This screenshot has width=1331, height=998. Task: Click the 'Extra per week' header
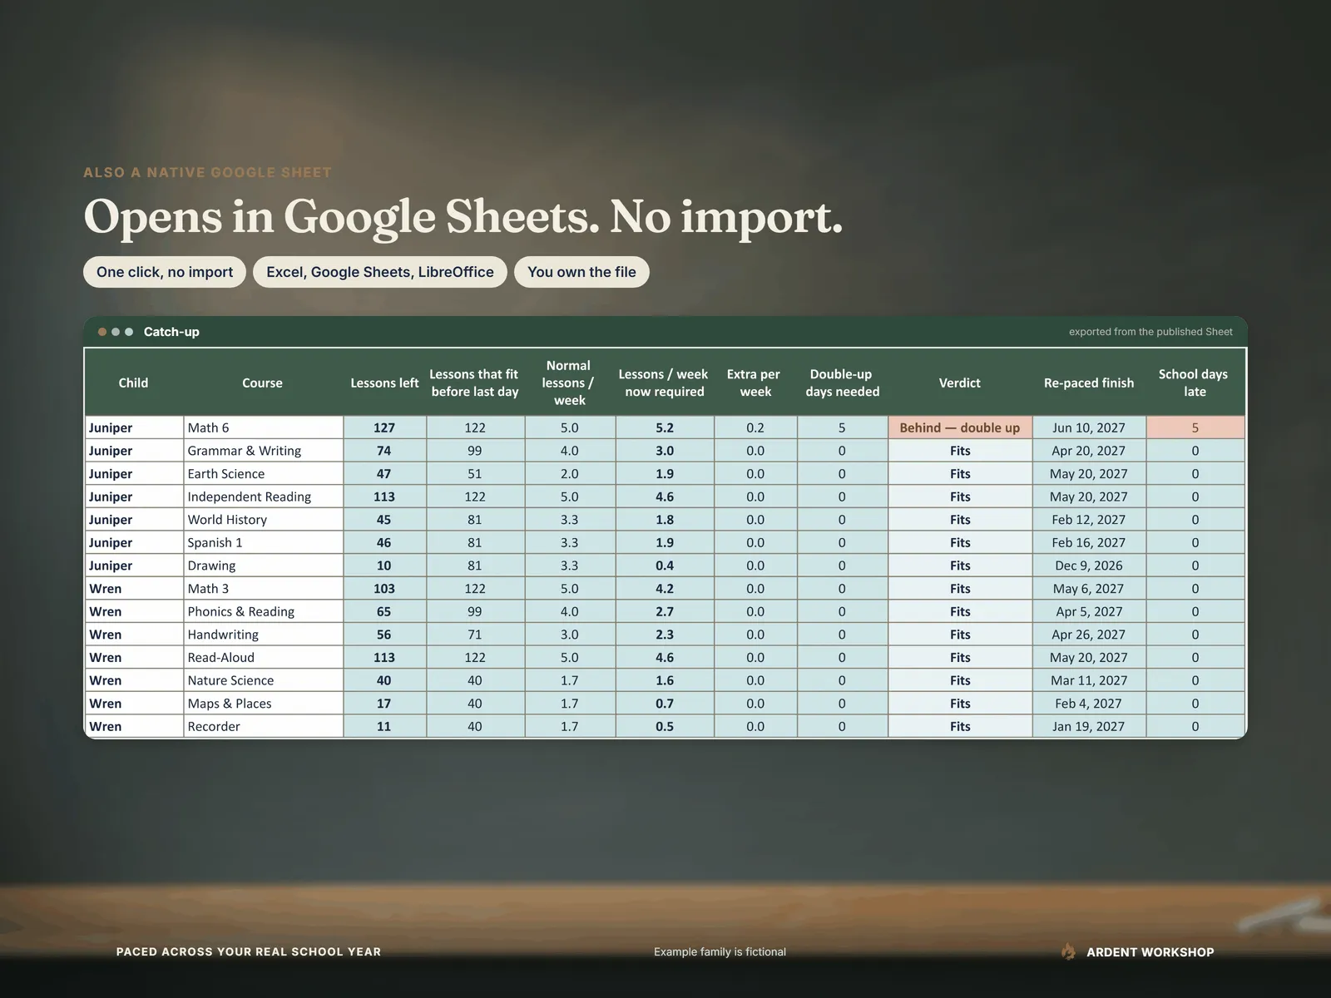(755, 383)
